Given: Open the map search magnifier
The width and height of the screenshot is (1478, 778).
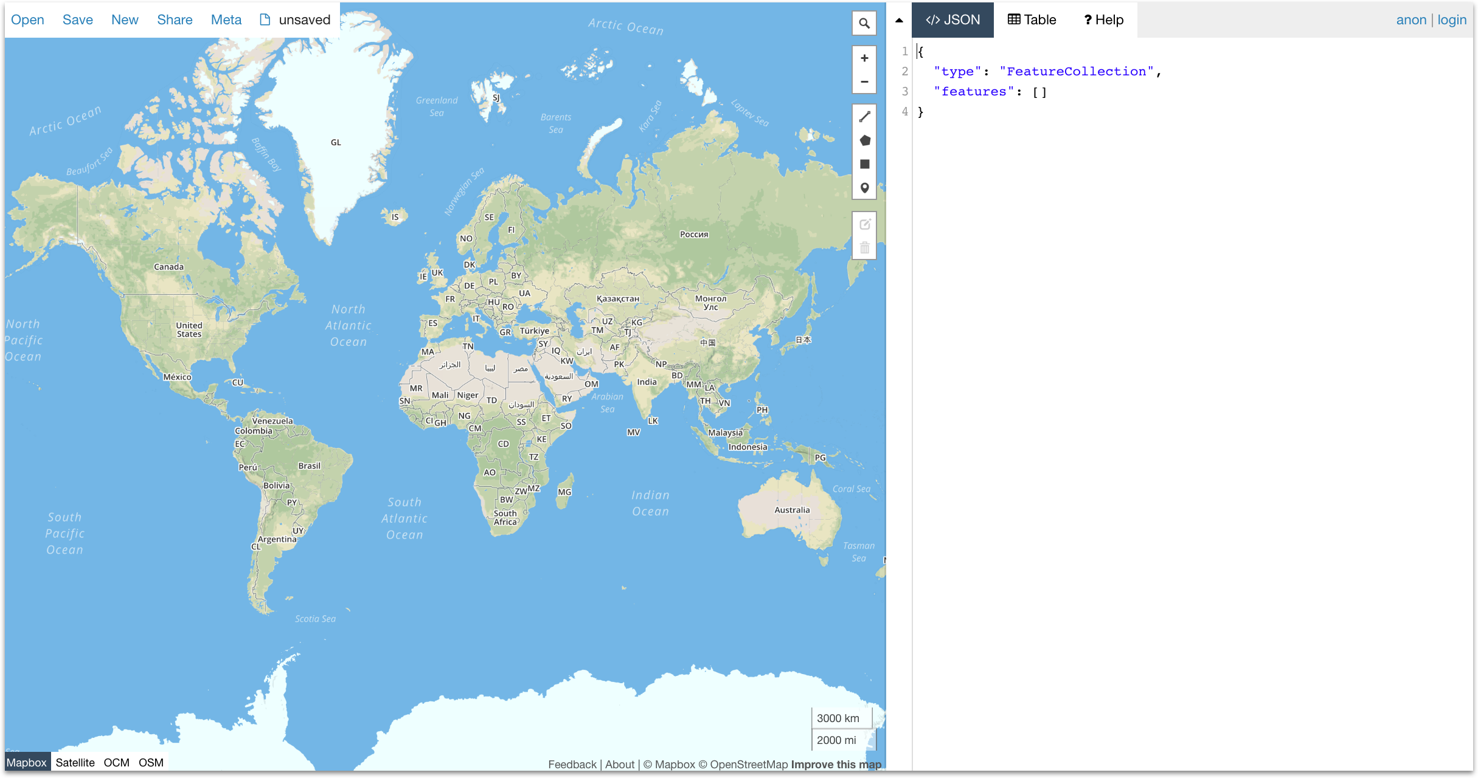Looking at the screenshot, I should point(864,24).
